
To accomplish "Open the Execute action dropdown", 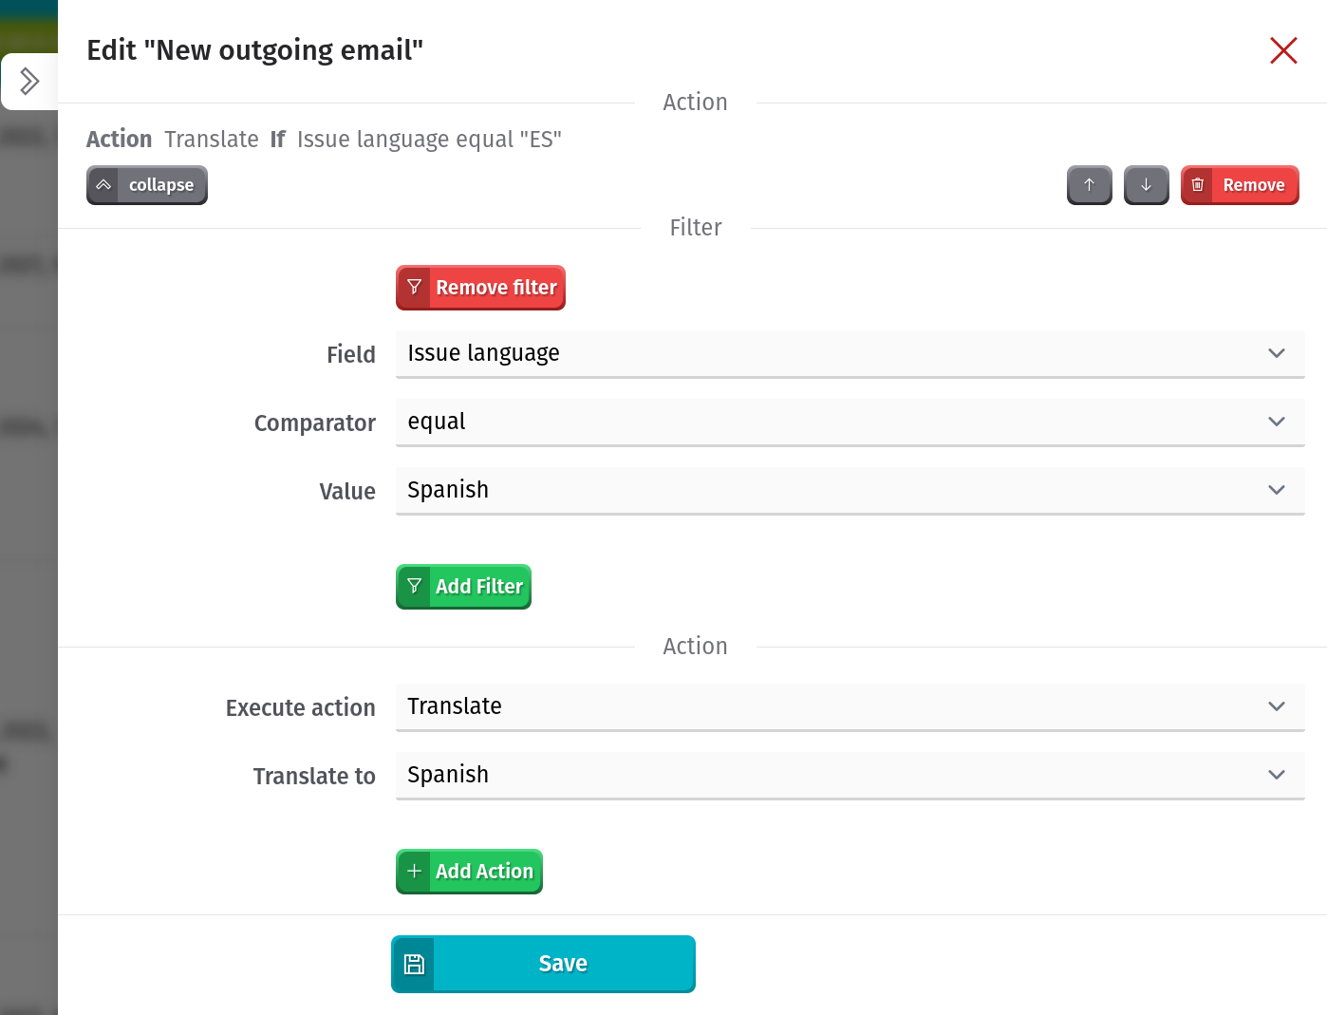I will point(850,706).
